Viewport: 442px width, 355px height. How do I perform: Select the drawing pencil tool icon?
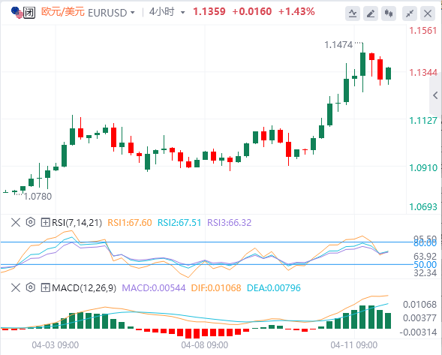(x=371, y=14)
